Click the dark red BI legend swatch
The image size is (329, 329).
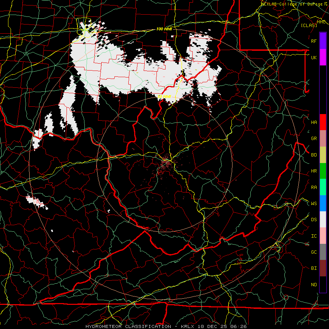coord(323,268)
